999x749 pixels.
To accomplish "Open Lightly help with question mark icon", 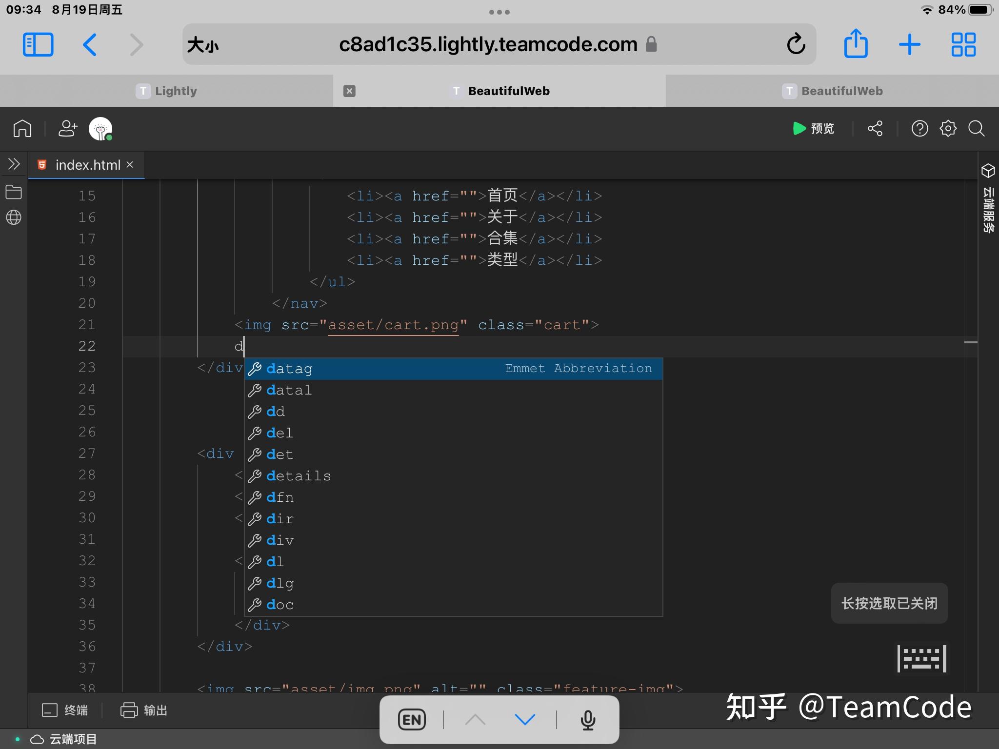I will coord(920,129).
